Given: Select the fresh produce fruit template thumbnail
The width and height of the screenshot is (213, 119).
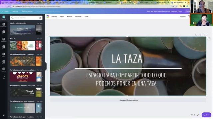Looking at the screenshot, I should click(x=22, y=46).
